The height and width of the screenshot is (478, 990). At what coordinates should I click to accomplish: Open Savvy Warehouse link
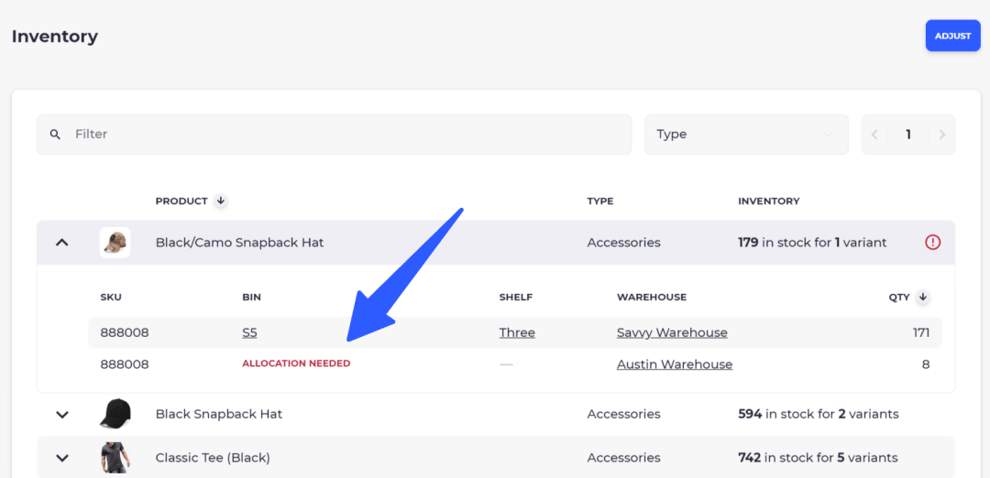(672, 332)
